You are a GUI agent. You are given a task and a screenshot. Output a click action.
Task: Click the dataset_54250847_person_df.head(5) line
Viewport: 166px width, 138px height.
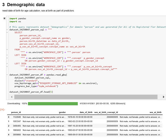pos(31,92)
